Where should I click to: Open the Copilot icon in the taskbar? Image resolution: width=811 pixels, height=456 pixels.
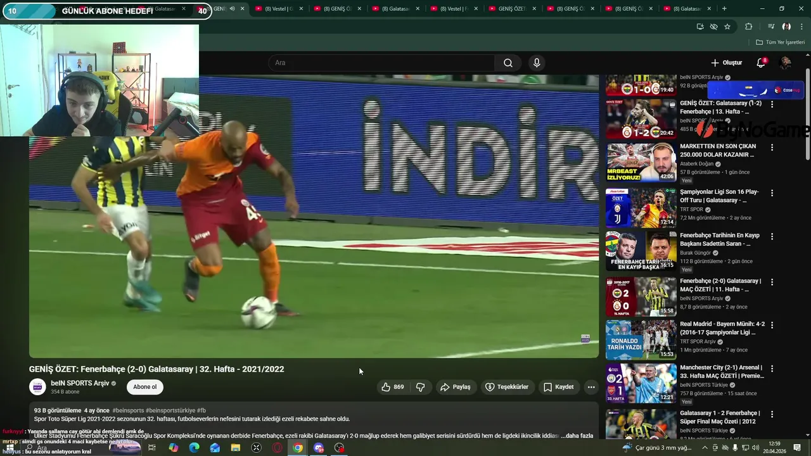173,448
